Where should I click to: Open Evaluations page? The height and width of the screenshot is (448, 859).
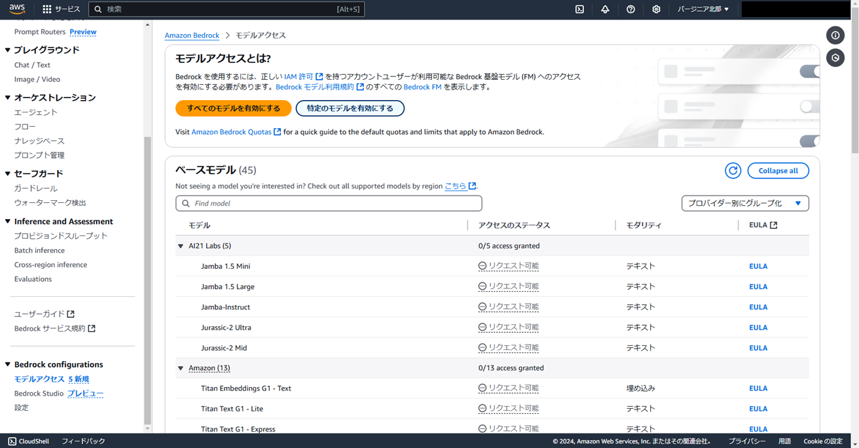(33, 279)
